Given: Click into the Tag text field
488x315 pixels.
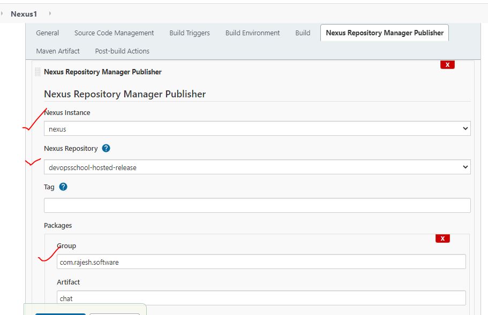Looking at the screenshot, I should pos(257,205).
